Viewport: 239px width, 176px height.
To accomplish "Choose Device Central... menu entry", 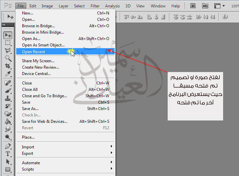I will point(65,74).
